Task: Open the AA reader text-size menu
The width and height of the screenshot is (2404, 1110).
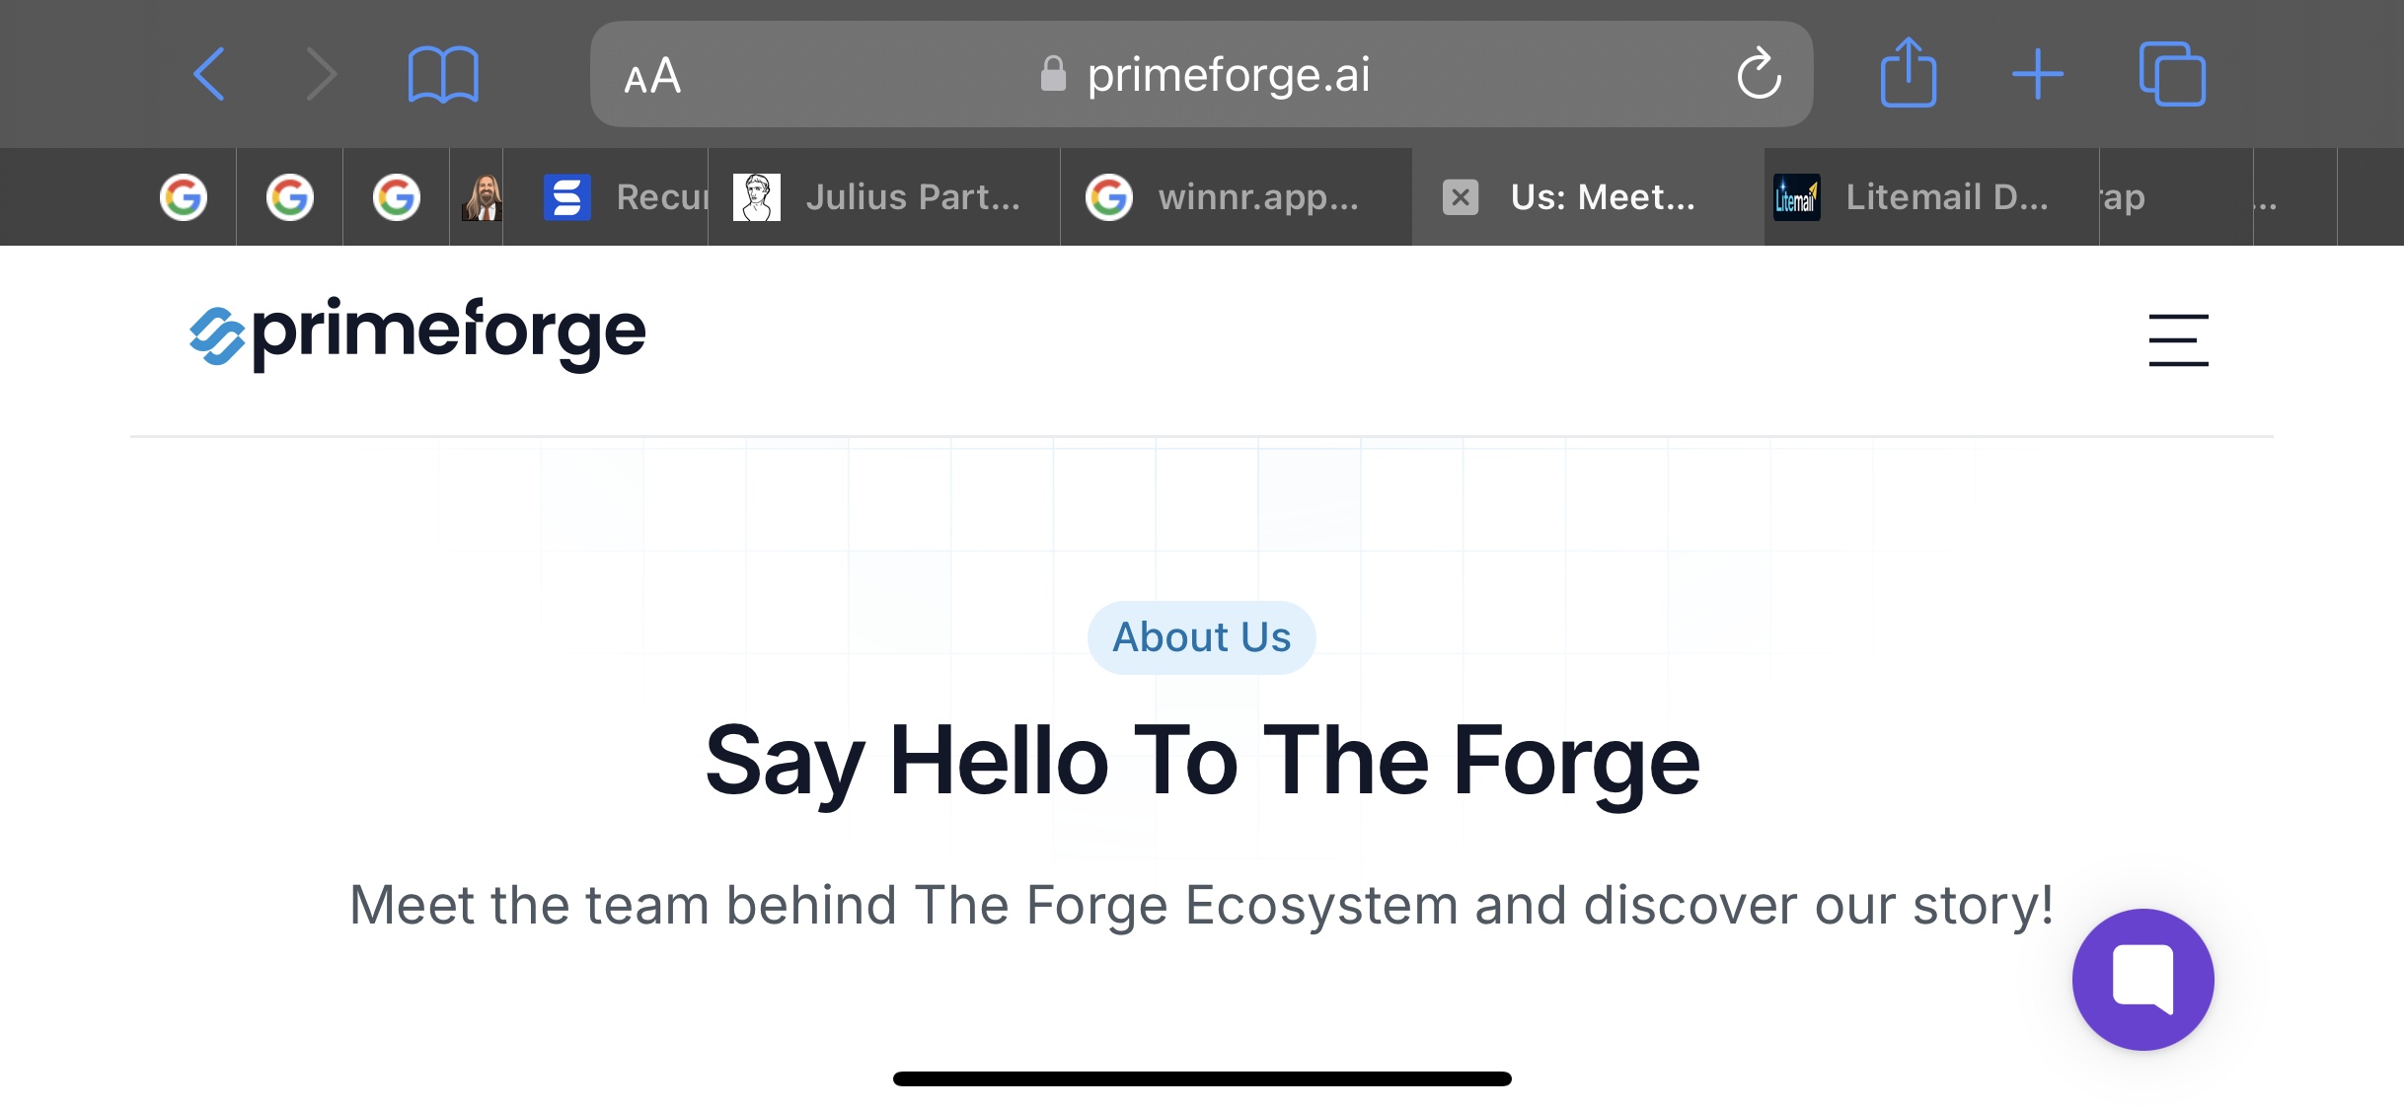Action: [x=652, y=76]
